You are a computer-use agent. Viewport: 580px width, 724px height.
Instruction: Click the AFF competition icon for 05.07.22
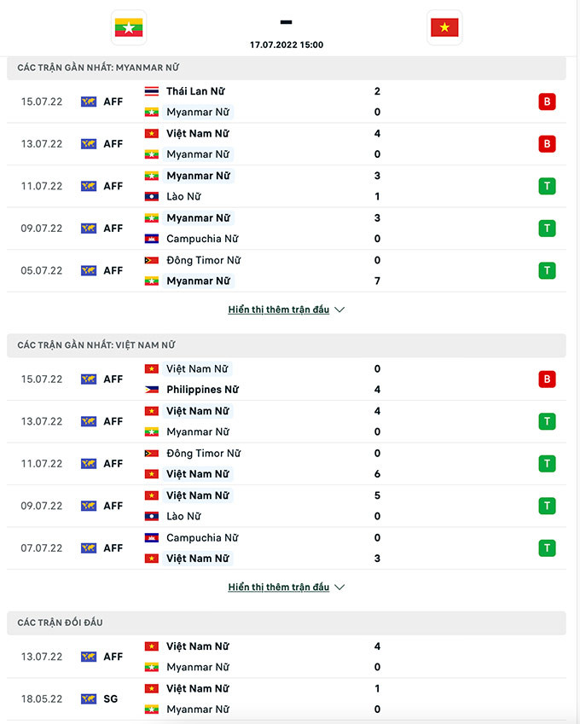point(89,270)
